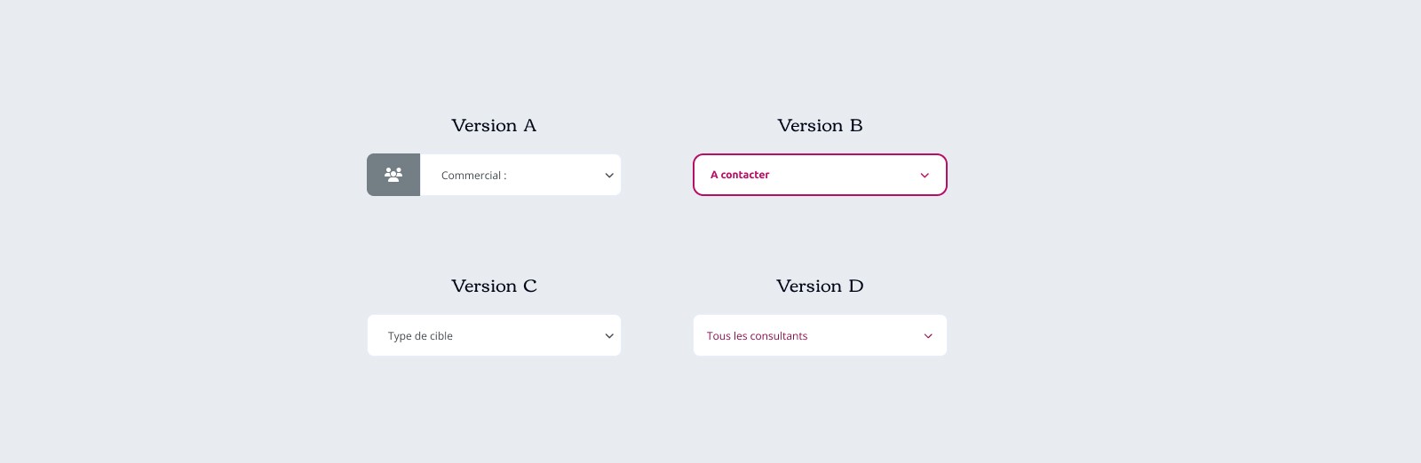Click the Version C heading

[494, 286]
